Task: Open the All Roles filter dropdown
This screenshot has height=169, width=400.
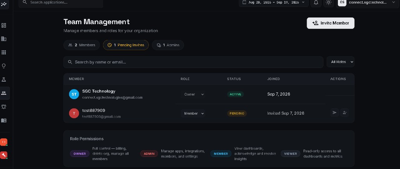Action: point(341,62)
